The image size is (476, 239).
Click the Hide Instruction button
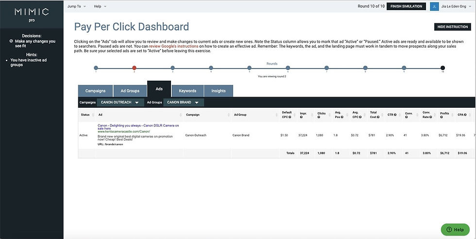[452, 27]
